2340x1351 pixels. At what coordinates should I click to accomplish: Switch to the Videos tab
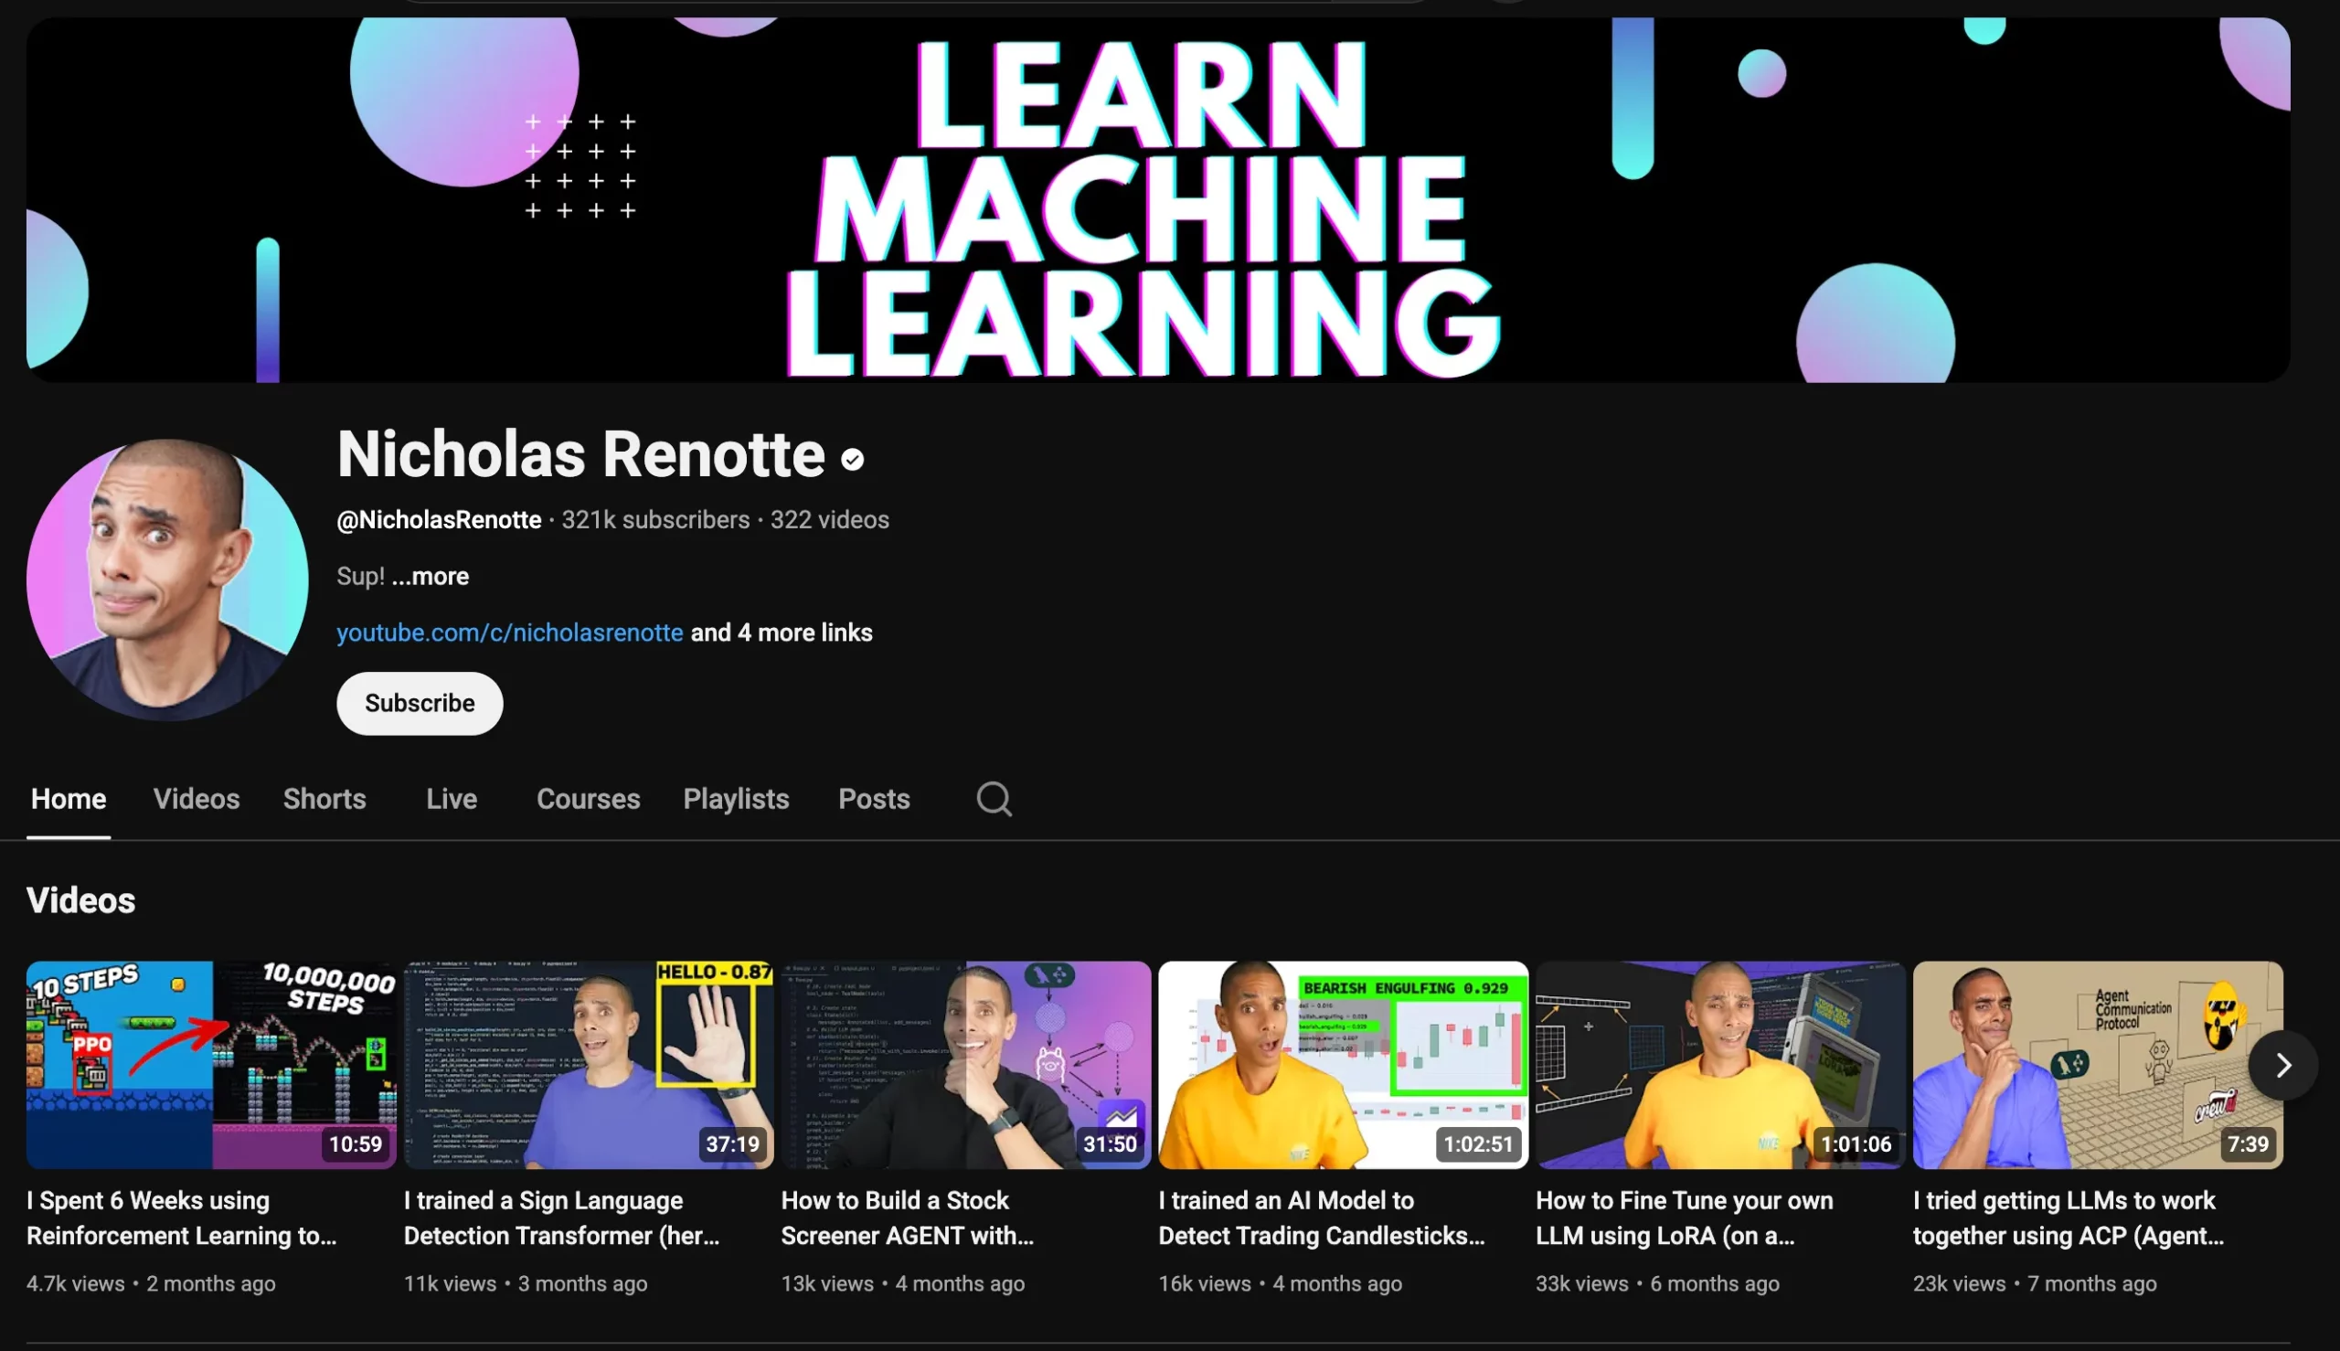[196, 799]
